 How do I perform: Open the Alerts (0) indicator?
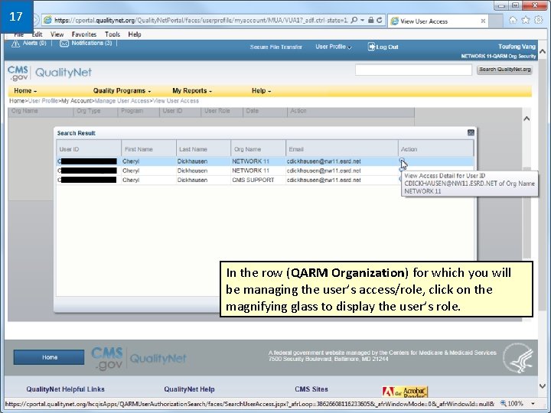coord(29,44)
